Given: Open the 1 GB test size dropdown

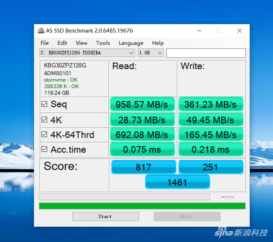Looking at the screenshot, I should (x=151, y=53).
